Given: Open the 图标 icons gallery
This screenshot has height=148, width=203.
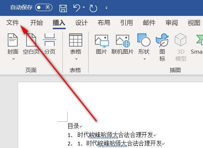Looking at the screenshot, I should (162, 47).
